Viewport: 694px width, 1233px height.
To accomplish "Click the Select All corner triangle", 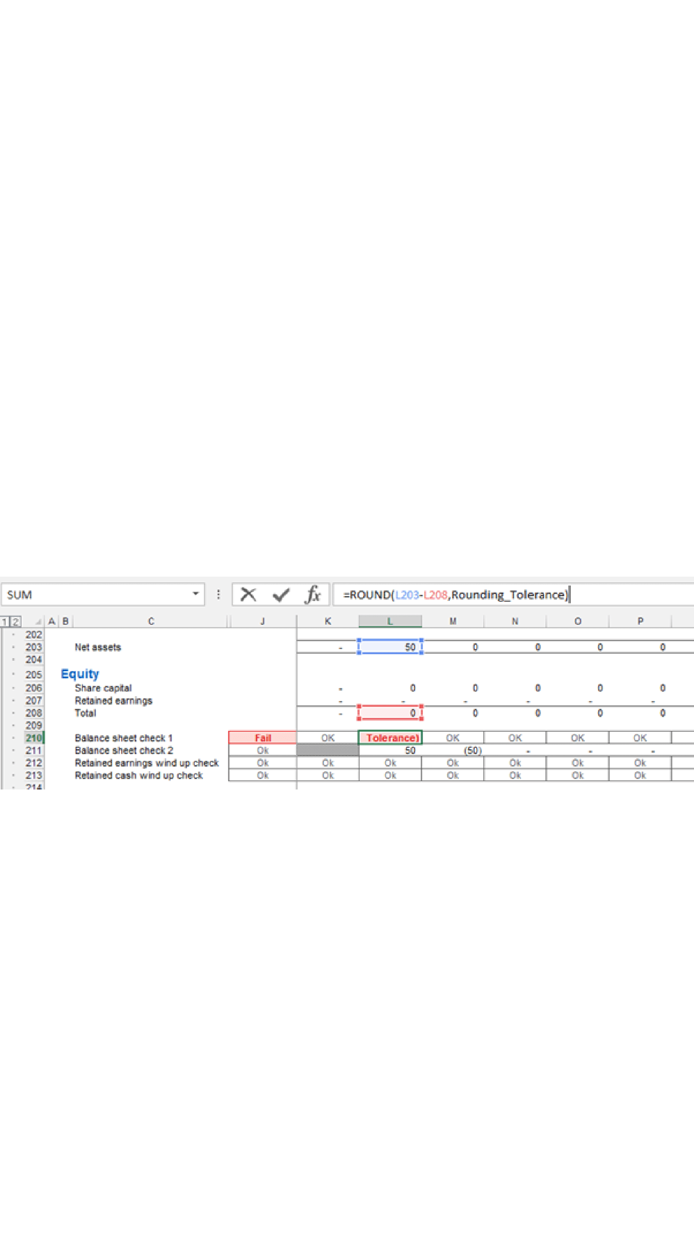I will pyautogui.click(x=37, y=621).
